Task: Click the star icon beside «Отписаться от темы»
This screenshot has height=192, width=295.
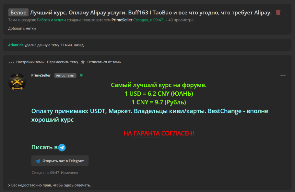Action: click(84, 62)
